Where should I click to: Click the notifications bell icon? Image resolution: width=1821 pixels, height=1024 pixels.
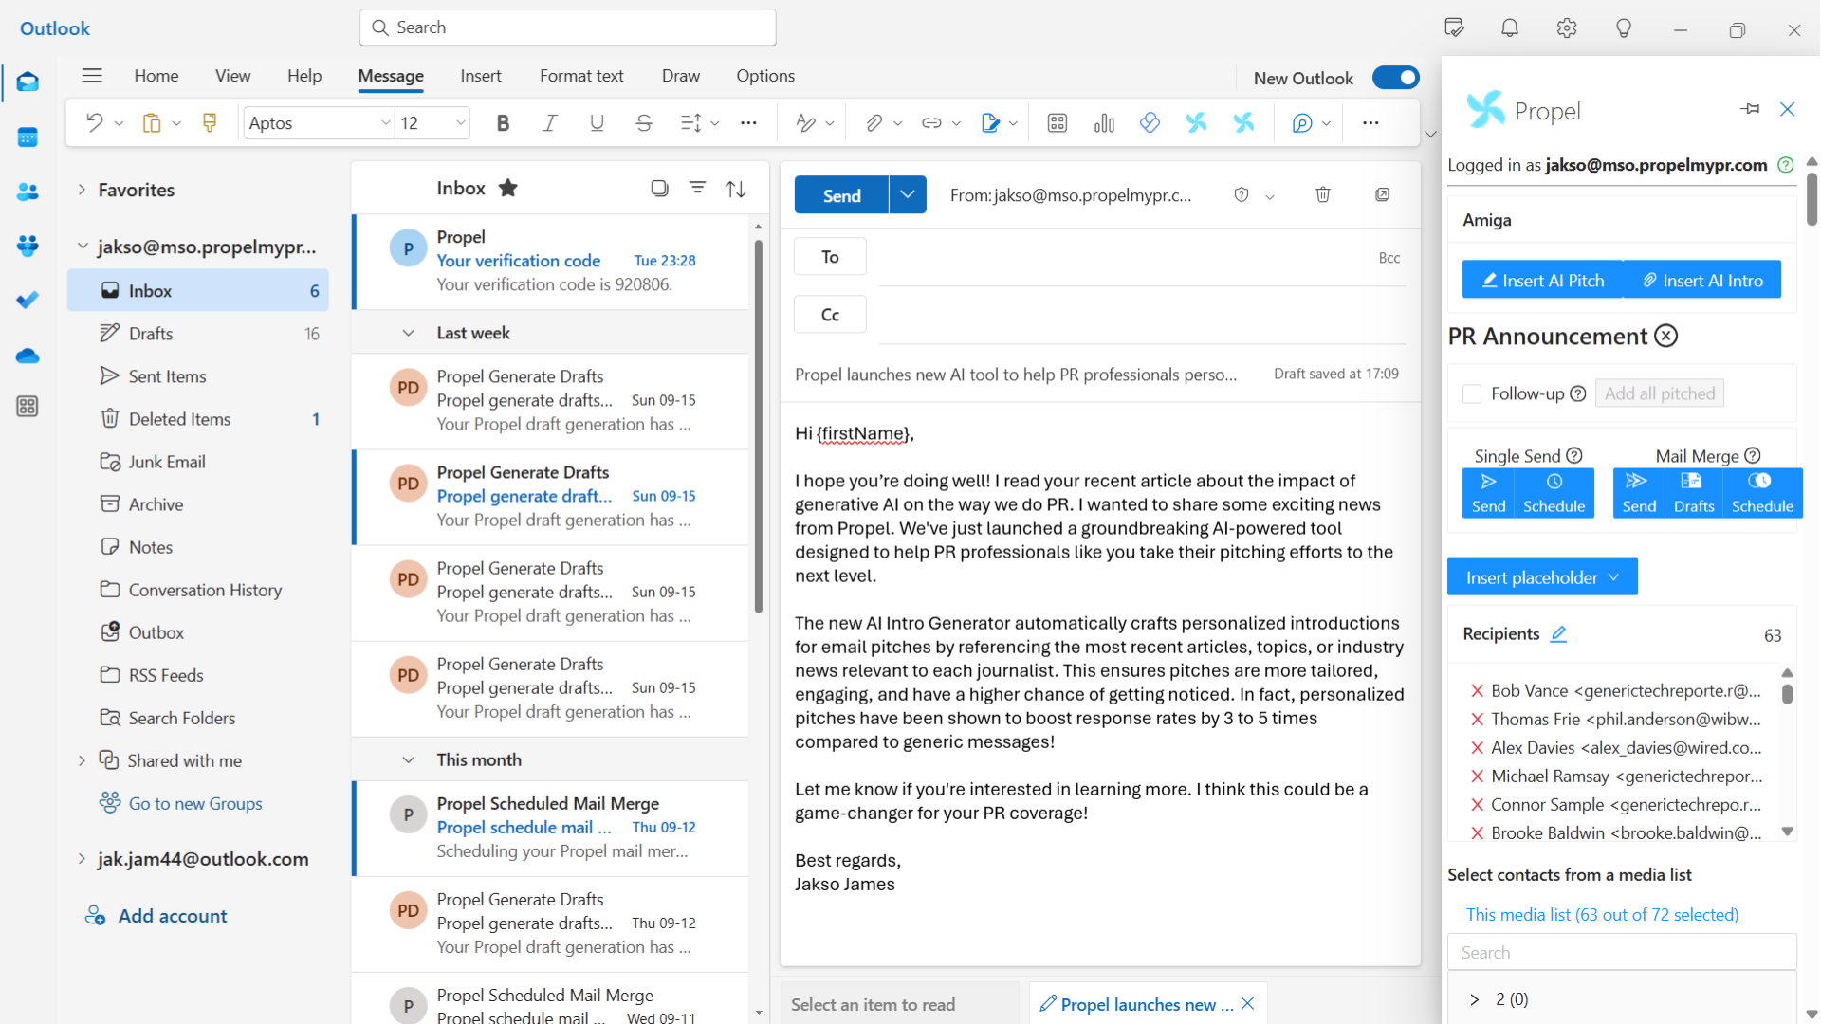pyautogui.click(x=1510, y=28)
